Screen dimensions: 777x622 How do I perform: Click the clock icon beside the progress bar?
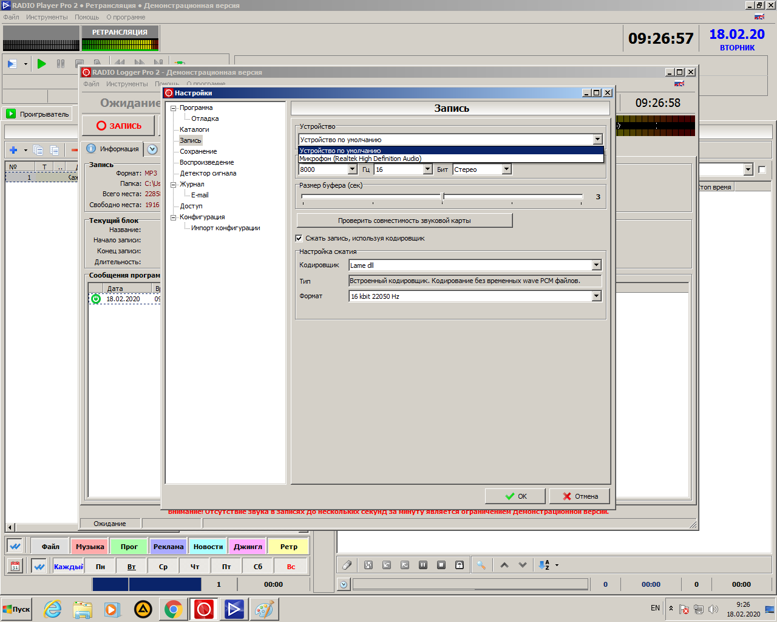tap(344, 584)
